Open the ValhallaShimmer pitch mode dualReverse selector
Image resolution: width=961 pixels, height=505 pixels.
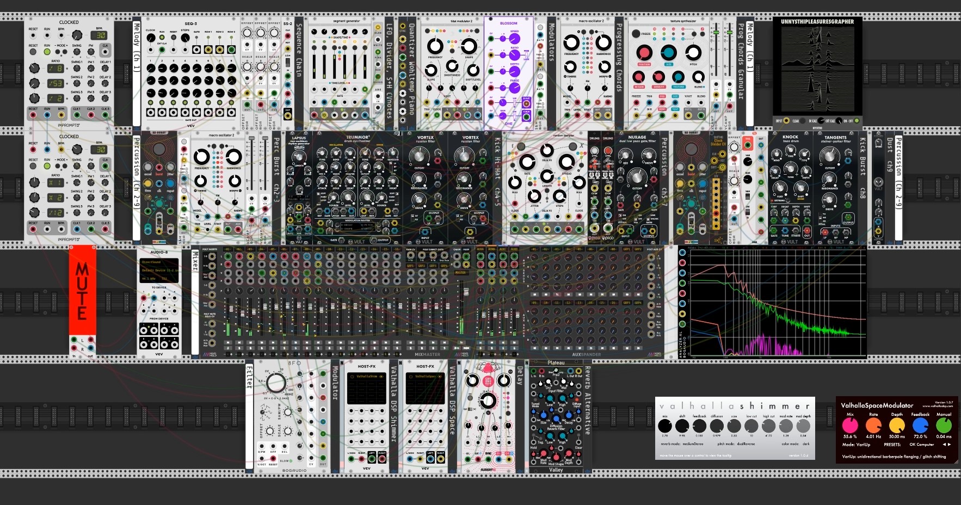coord(746,444)
